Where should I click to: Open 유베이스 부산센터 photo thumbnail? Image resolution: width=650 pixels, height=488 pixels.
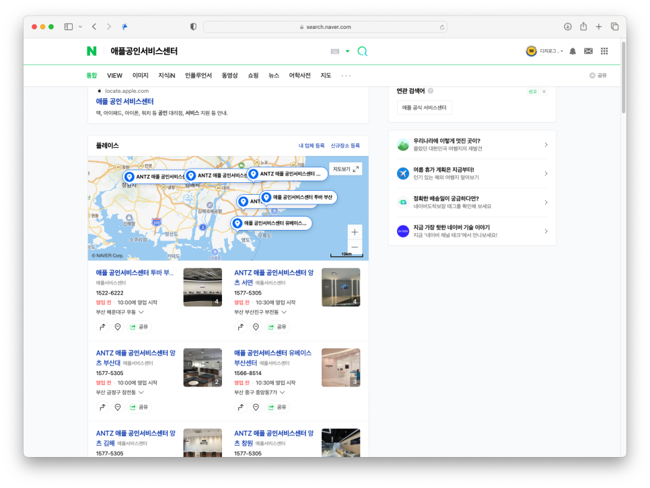(x=340, y=368)
